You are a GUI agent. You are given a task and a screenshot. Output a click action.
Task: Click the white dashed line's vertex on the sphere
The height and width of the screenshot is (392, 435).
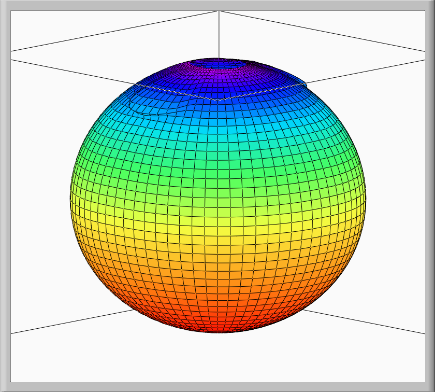(218, 99)
